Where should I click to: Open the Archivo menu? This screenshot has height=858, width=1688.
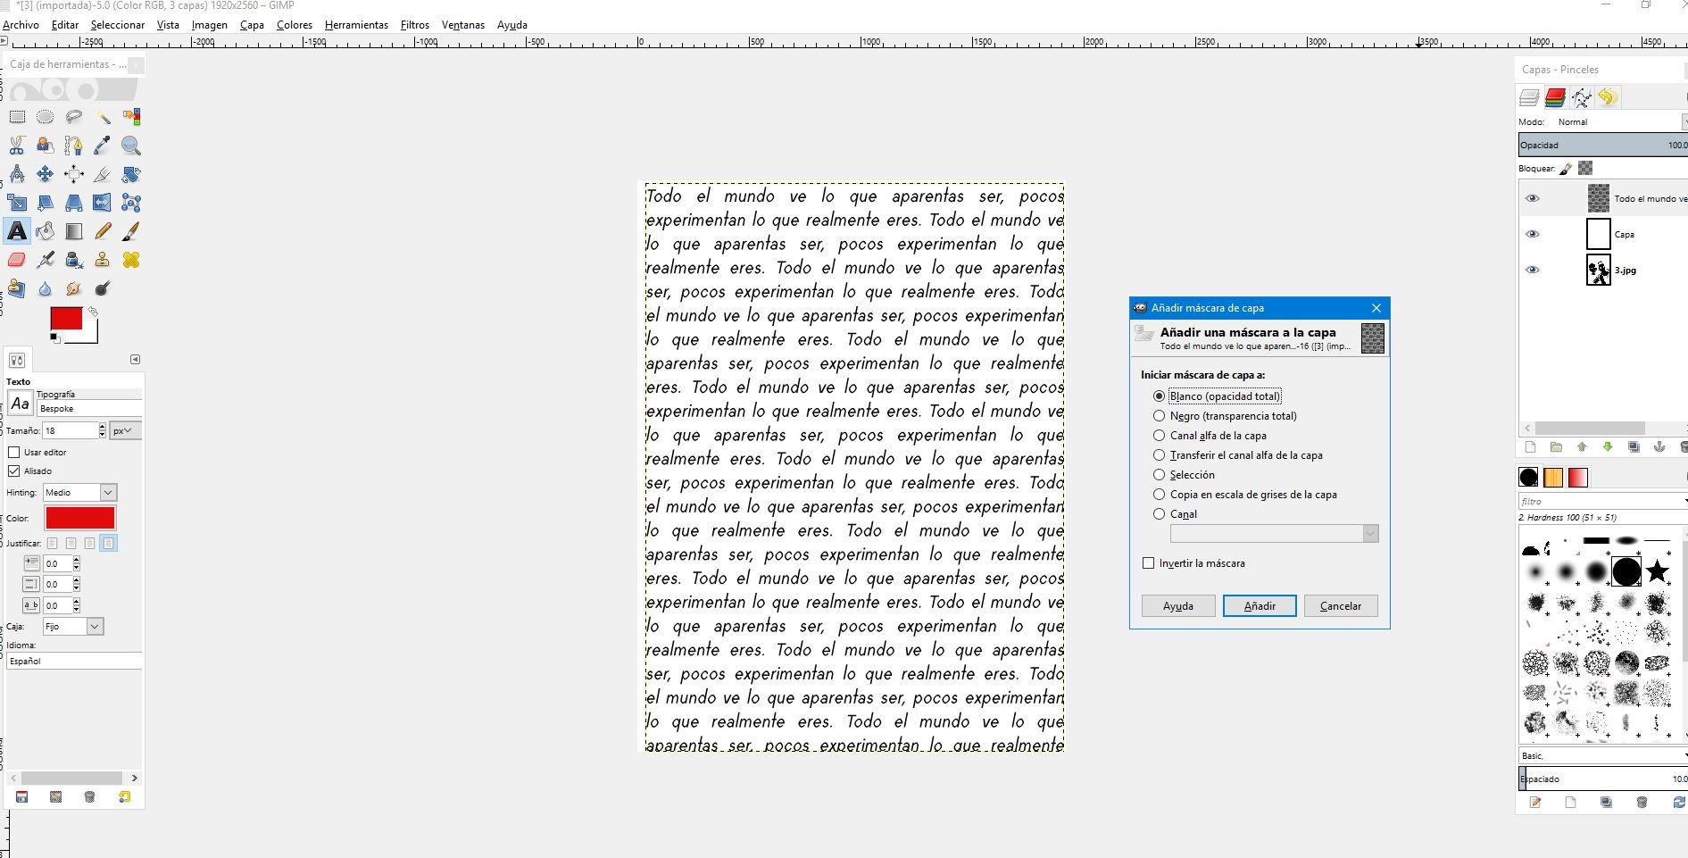point(21,25)
